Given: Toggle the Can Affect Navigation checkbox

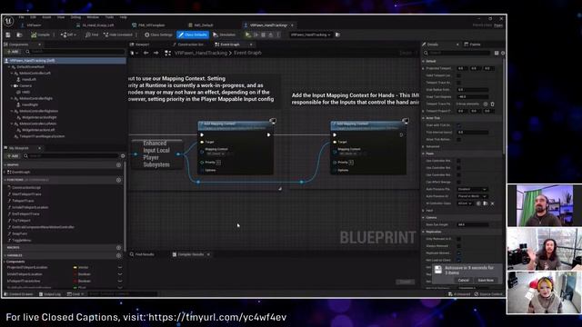Looking at the screenshot, I should tap(458, 182).
